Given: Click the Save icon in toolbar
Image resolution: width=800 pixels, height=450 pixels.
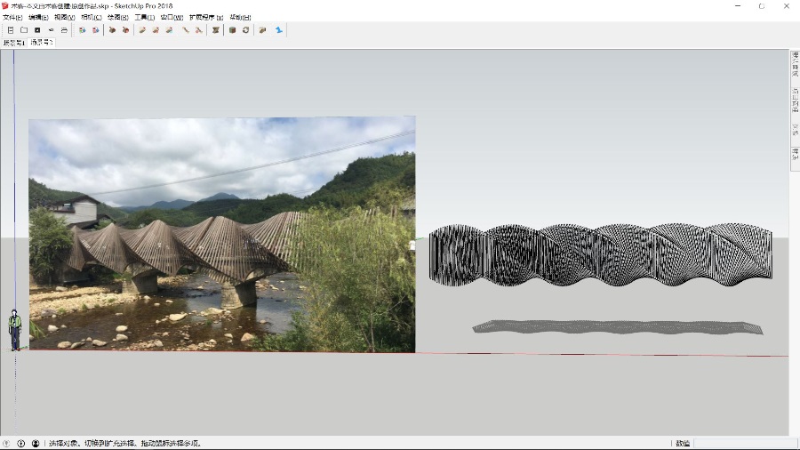Looking at the screenshot, I should click(37, 30).
